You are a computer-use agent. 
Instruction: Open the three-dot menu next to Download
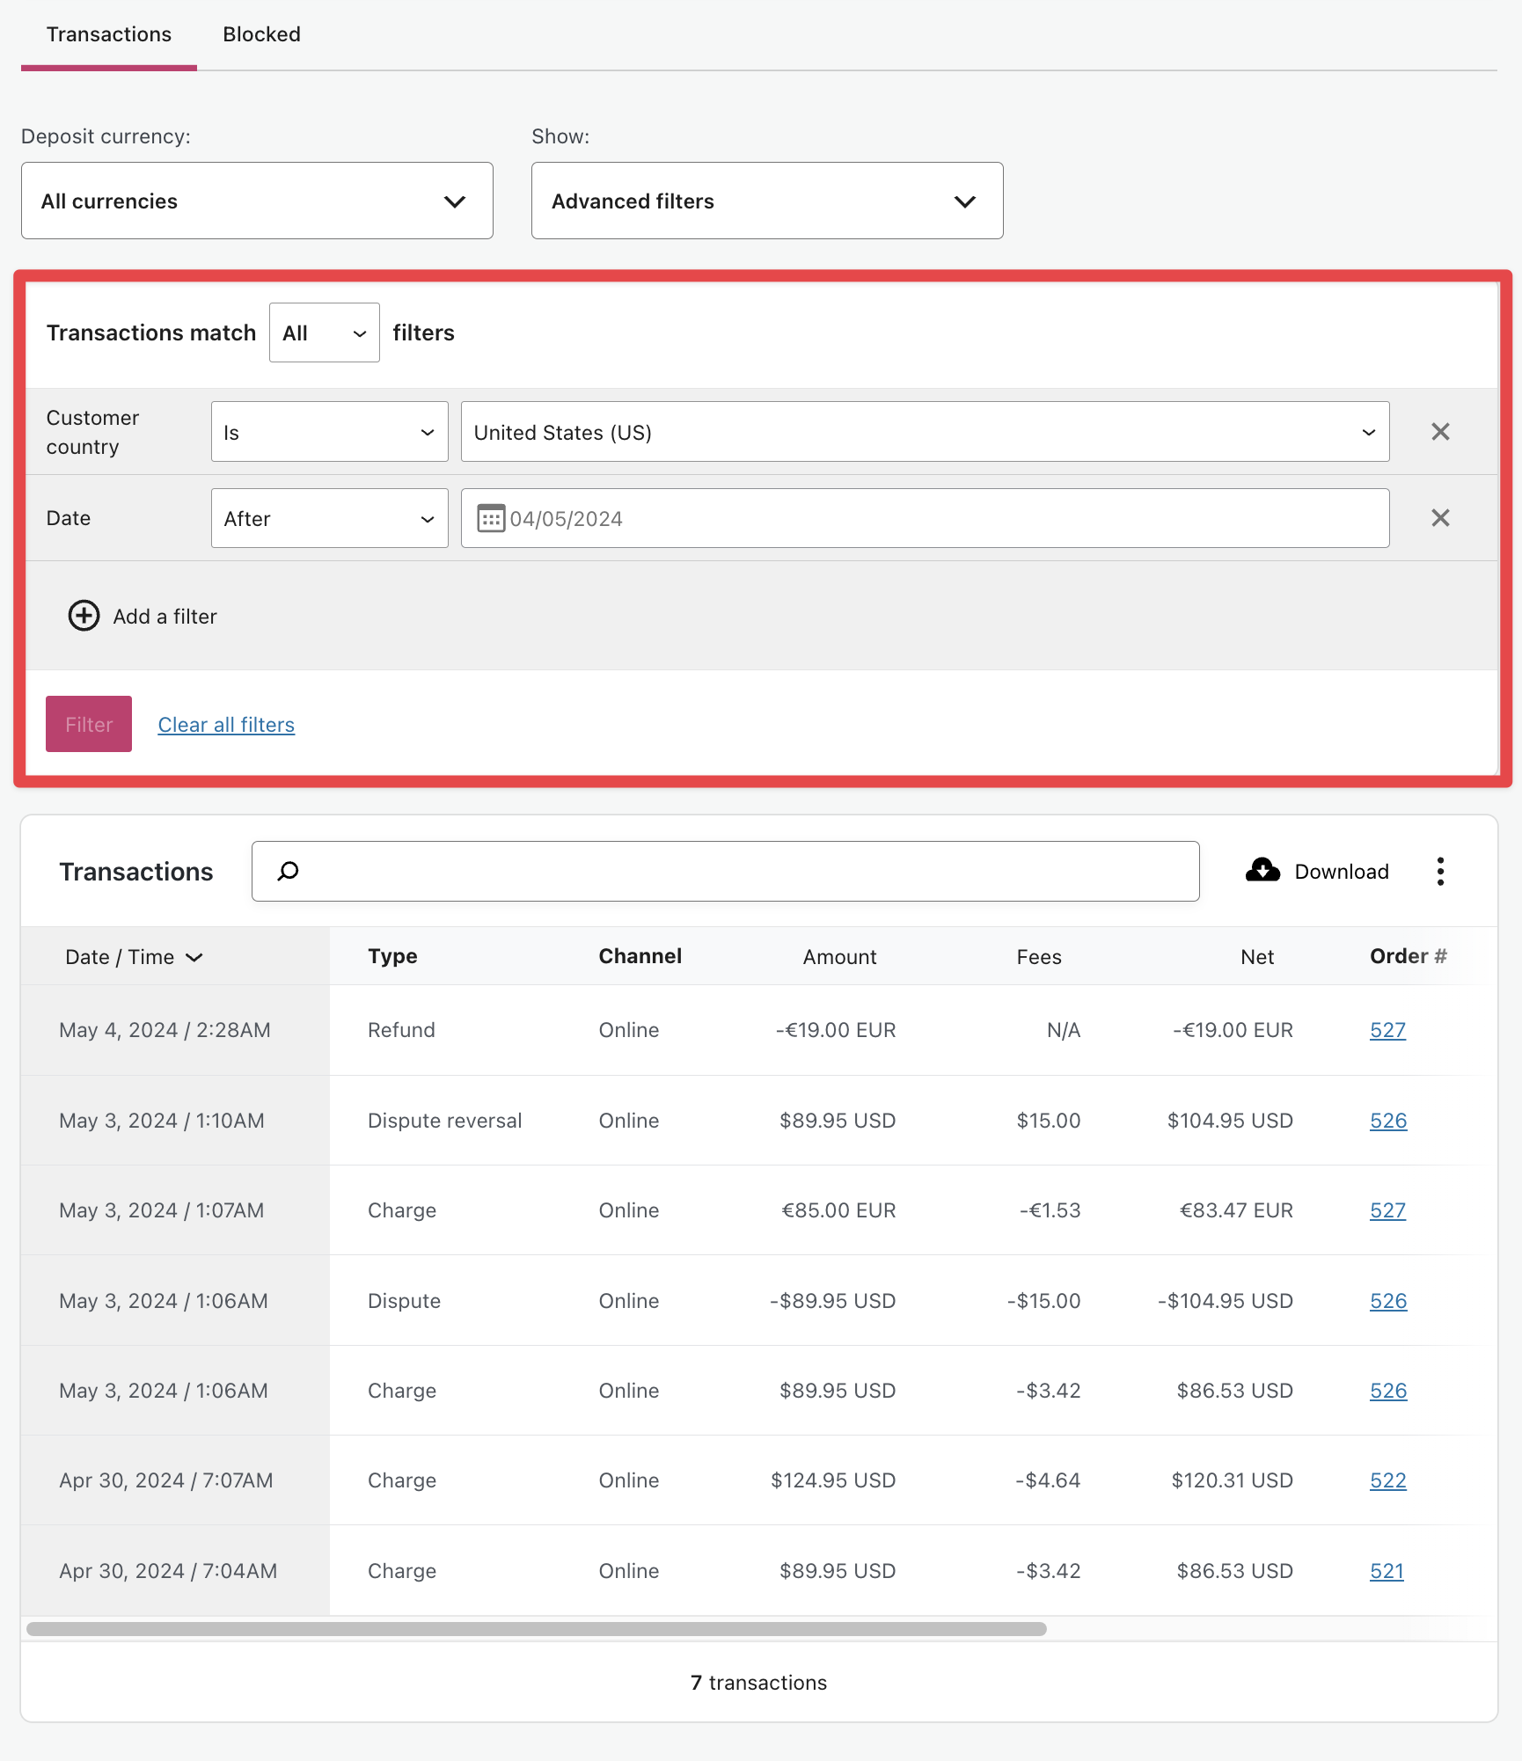tap(1440, 870)
